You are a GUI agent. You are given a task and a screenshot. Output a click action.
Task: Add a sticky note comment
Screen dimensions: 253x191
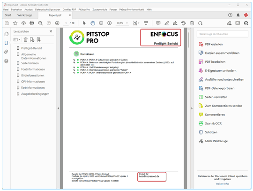pos(158,23)
